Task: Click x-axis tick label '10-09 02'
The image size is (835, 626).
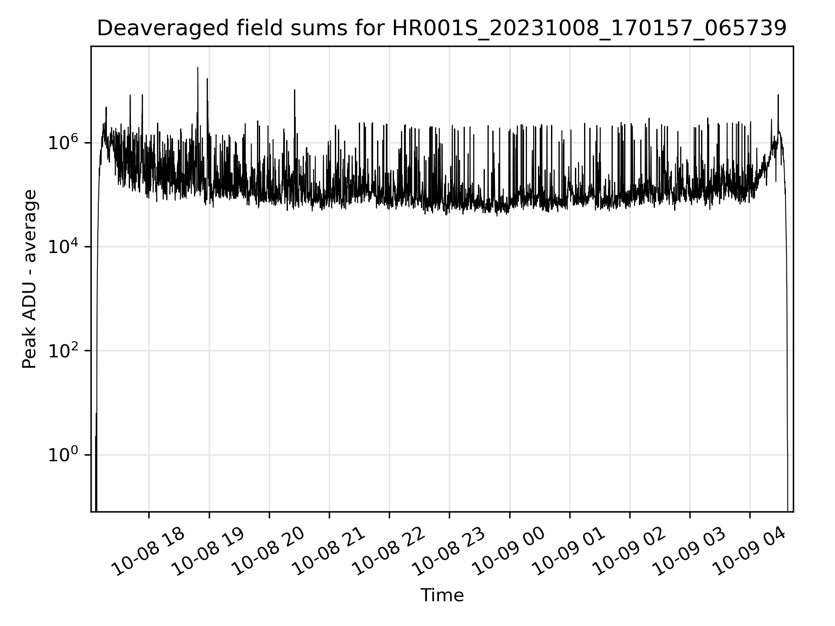Action: pyautogui.click(x=628, y=552)
